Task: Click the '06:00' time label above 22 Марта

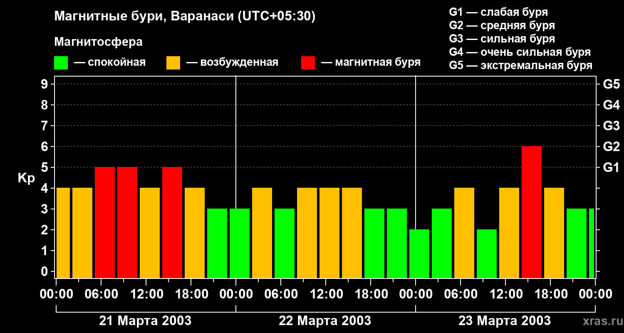Action: click(281, 294)
